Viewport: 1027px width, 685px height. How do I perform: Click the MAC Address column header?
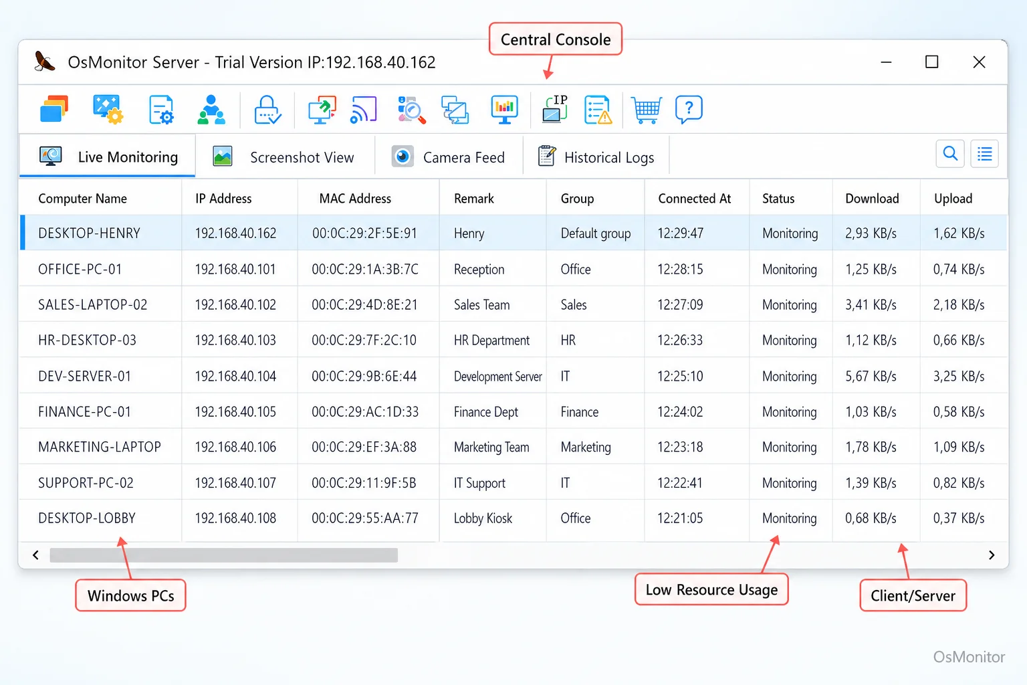[x=355, y=199]
